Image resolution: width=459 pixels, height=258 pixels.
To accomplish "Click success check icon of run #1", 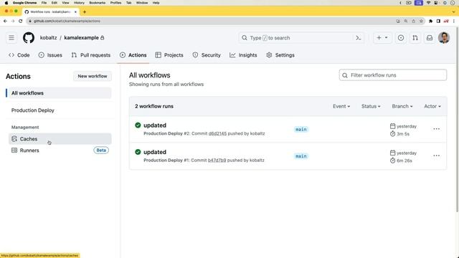I will 138,152.
